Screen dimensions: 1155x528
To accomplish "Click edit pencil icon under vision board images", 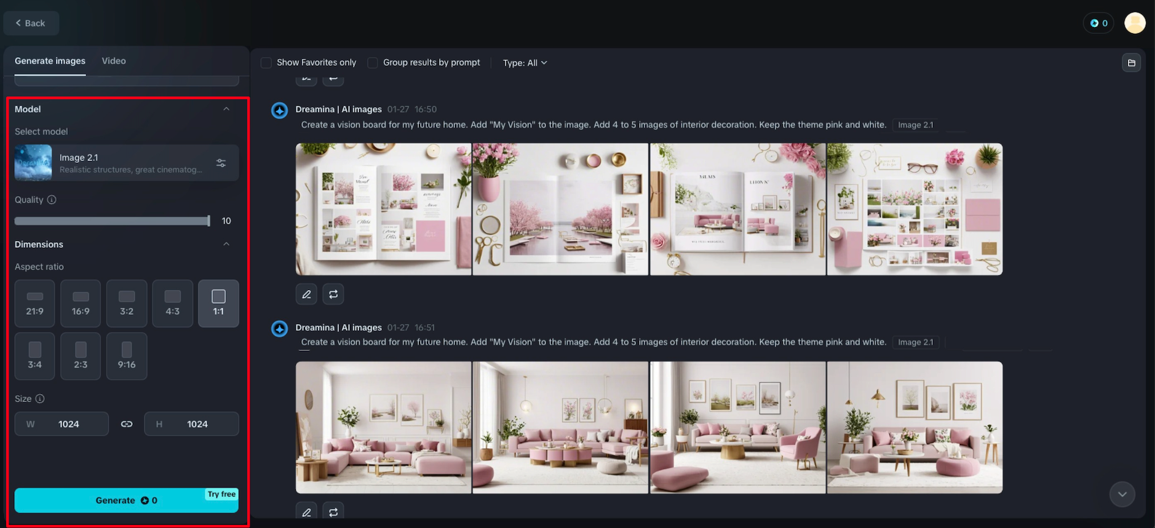I will tap(306, 294).
